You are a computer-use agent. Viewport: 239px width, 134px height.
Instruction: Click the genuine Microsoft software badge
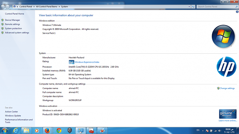228,114
